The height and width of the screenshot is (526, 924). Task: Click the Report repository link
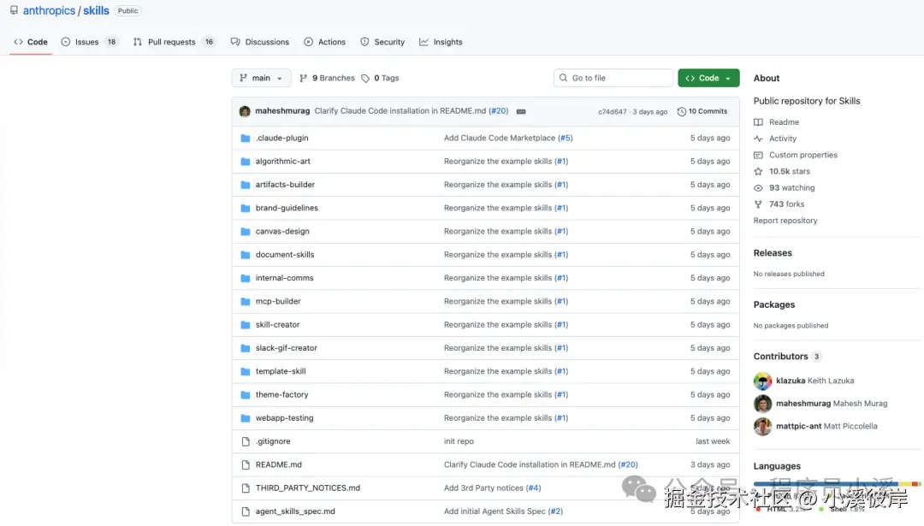[785, 221]
